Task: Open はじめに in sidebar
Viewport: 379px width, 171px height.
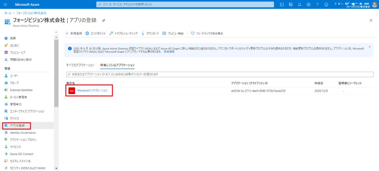Action: pos(15,45)
